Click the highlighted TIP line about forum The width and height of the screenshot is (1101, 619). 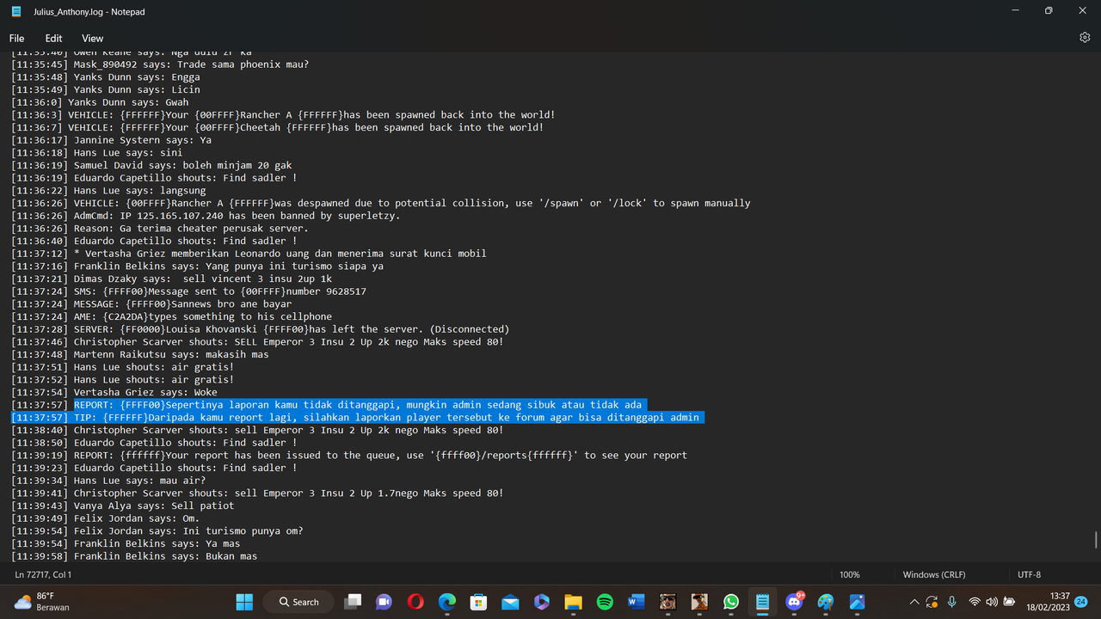(x=358, y=418)
